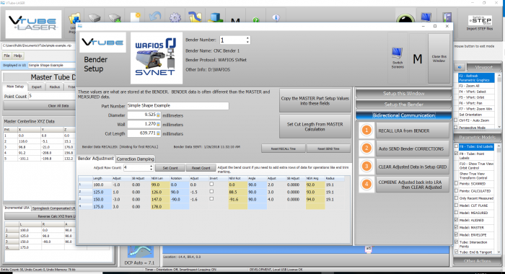Click Auto SEND Bender CORRECTIONS button
The image size is (505, 274).
pyautogui.click(x=413, y=149)
